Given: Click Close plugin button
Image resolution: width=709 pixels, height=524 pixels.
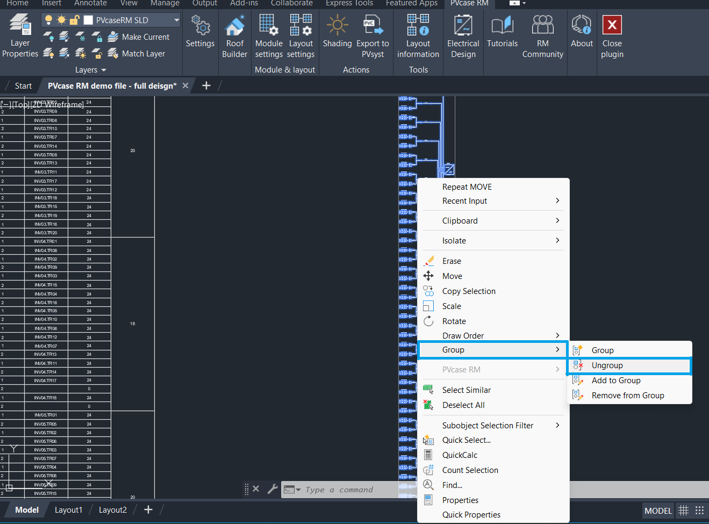Looking at the screenshot, I should pyautogui.click(x=612, y=35).
